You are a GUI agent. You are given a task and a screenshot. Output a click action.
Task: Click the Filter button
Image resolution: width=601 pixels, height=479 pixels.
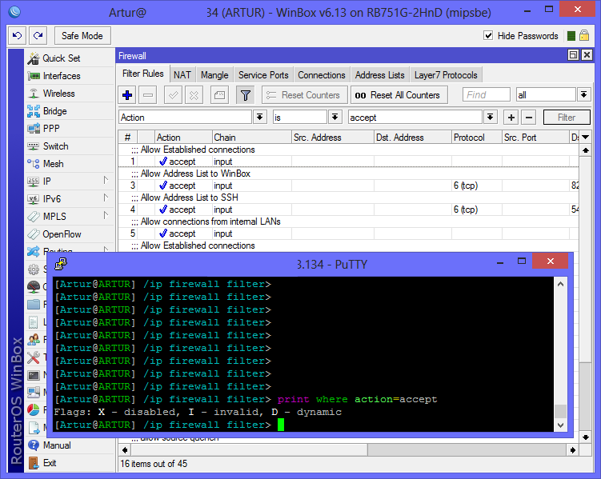pyautogui.click(x=566, y=118)
